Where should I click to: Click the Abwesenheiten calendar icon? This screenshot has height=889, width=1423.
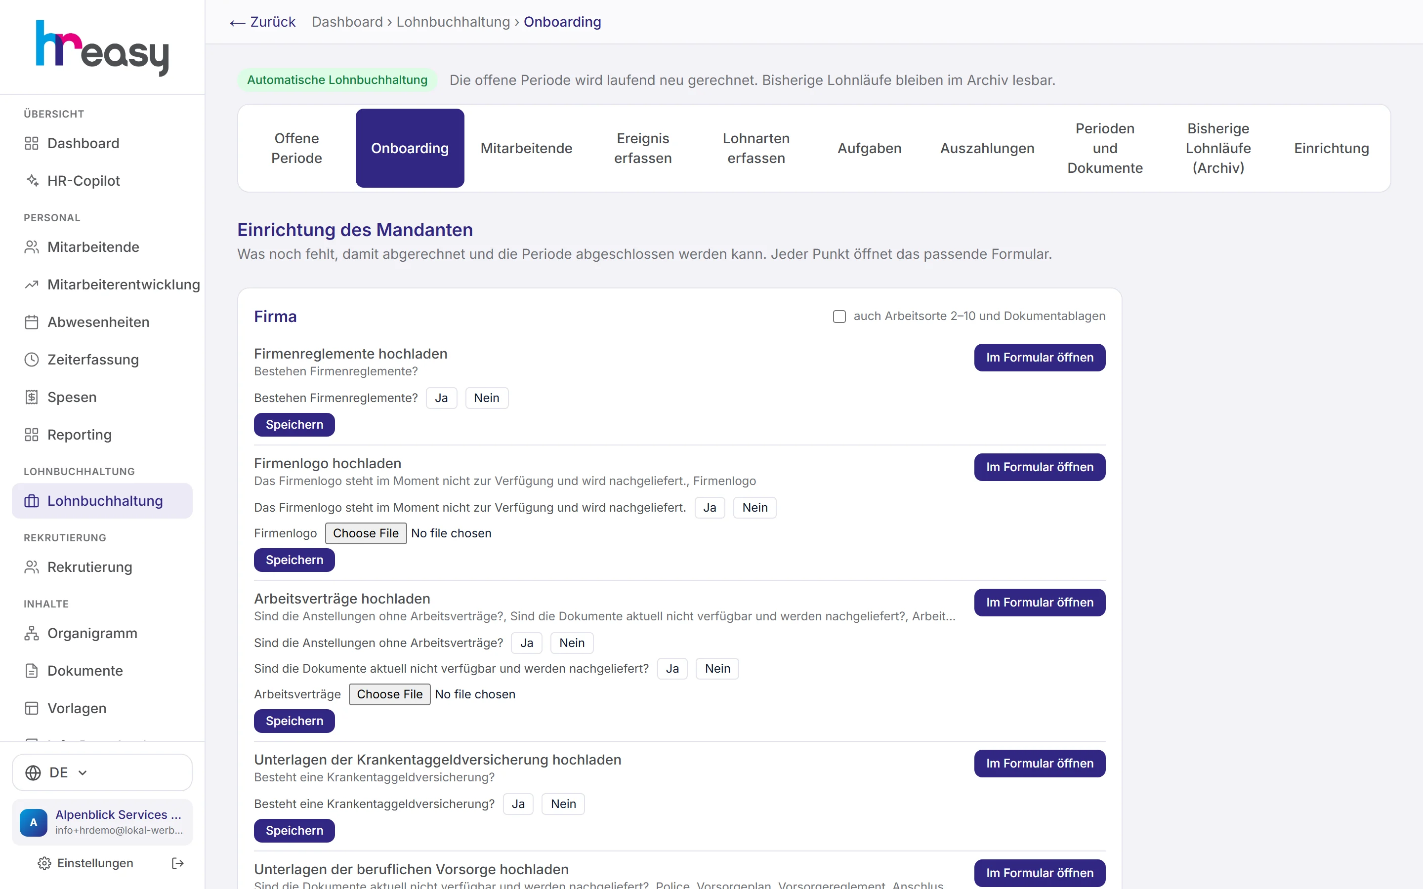pos(32,322)
